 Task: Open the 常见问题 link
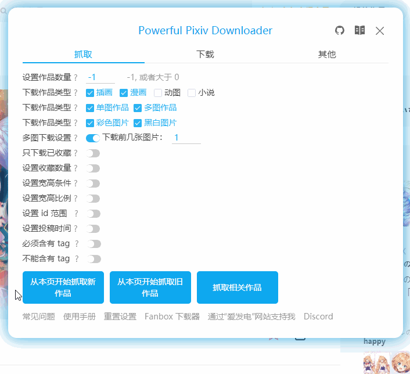39,317
